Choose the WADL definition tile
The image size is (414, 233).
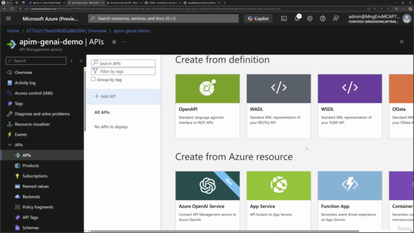[279, 106]
